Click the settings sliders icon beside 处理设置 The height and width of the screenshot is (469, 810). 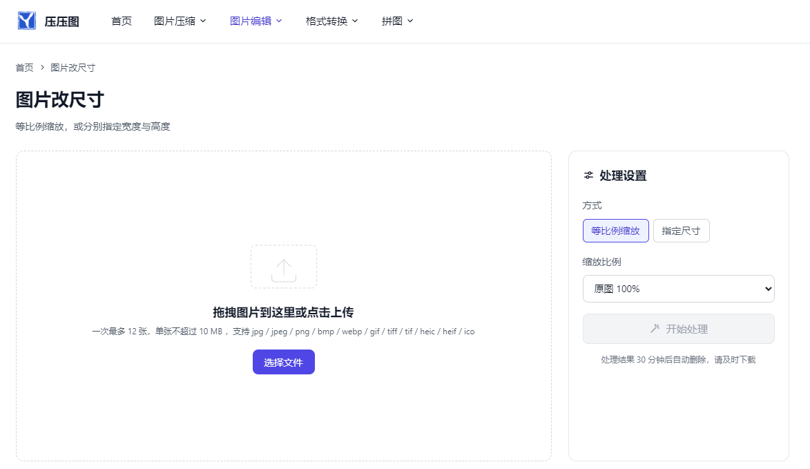588,175
